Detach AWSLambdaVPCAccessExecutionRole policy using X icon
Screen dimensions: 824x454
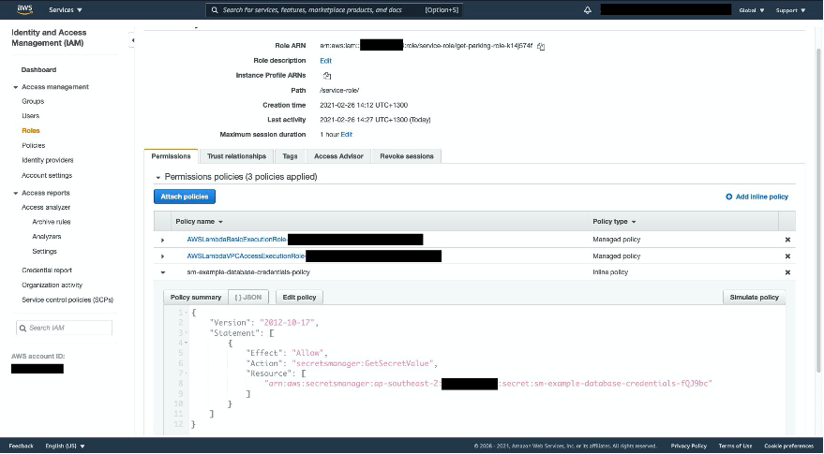(x=787, y=256)
